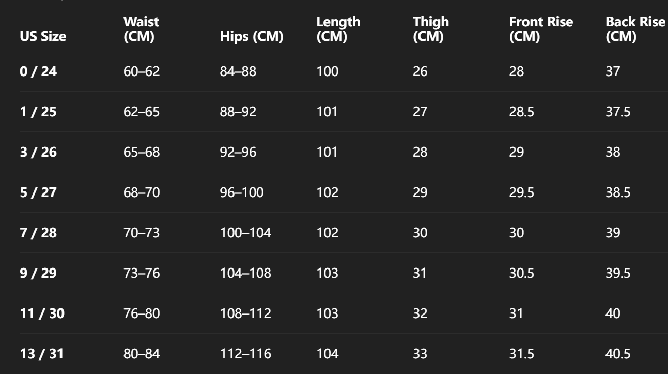
Task: Select the 13 / 31 size row label
Action: pyautogui.click(x=41, y=354)
